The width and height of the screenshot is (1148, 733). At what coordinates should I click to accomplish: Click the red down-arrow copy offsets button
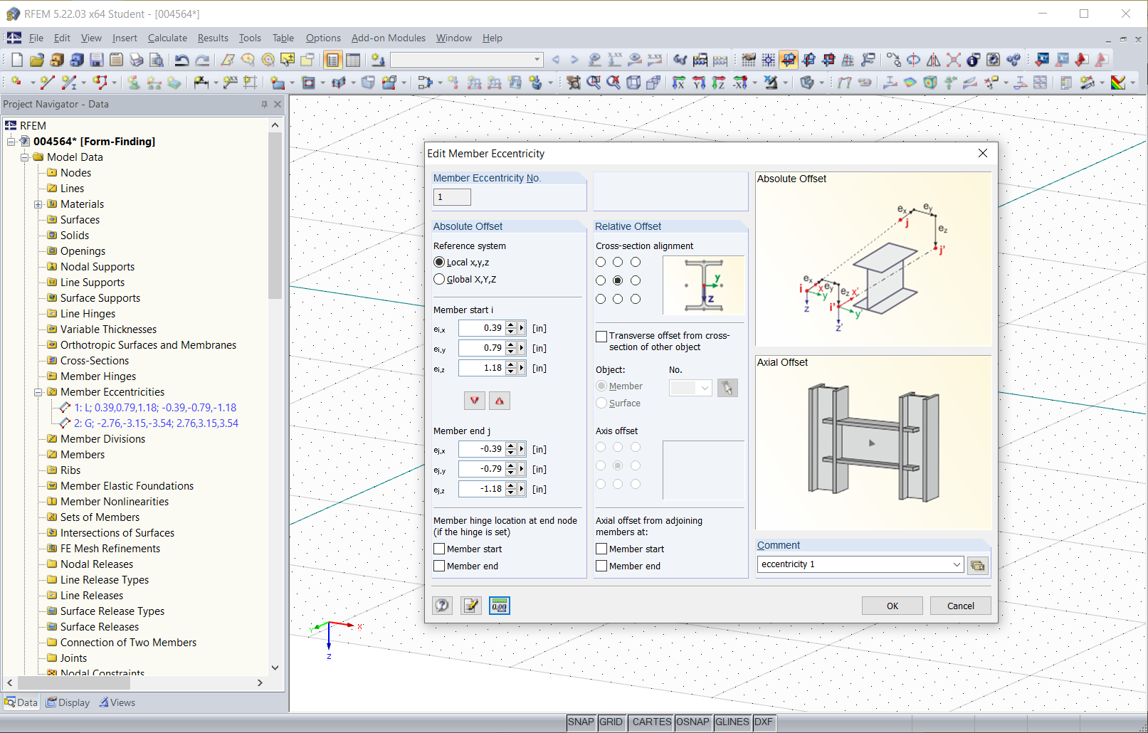(475, 401)
